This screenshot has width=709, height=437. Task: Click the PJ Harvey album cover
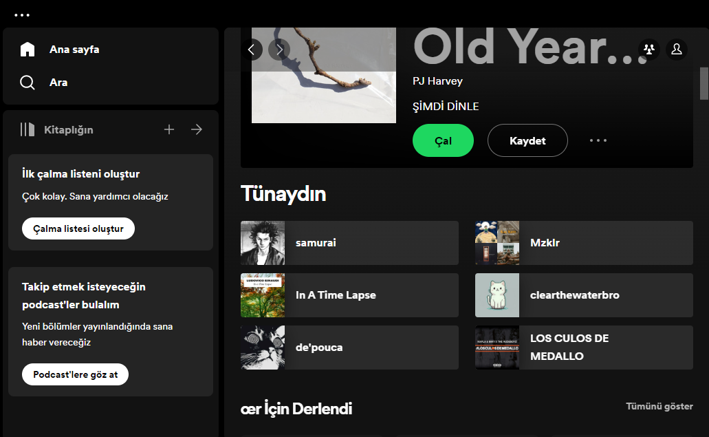[324, 75]
